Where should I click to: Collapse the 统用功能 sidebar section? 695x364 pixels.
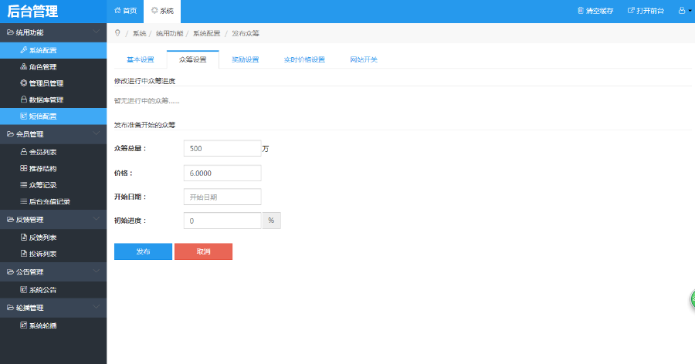[95, 32]
